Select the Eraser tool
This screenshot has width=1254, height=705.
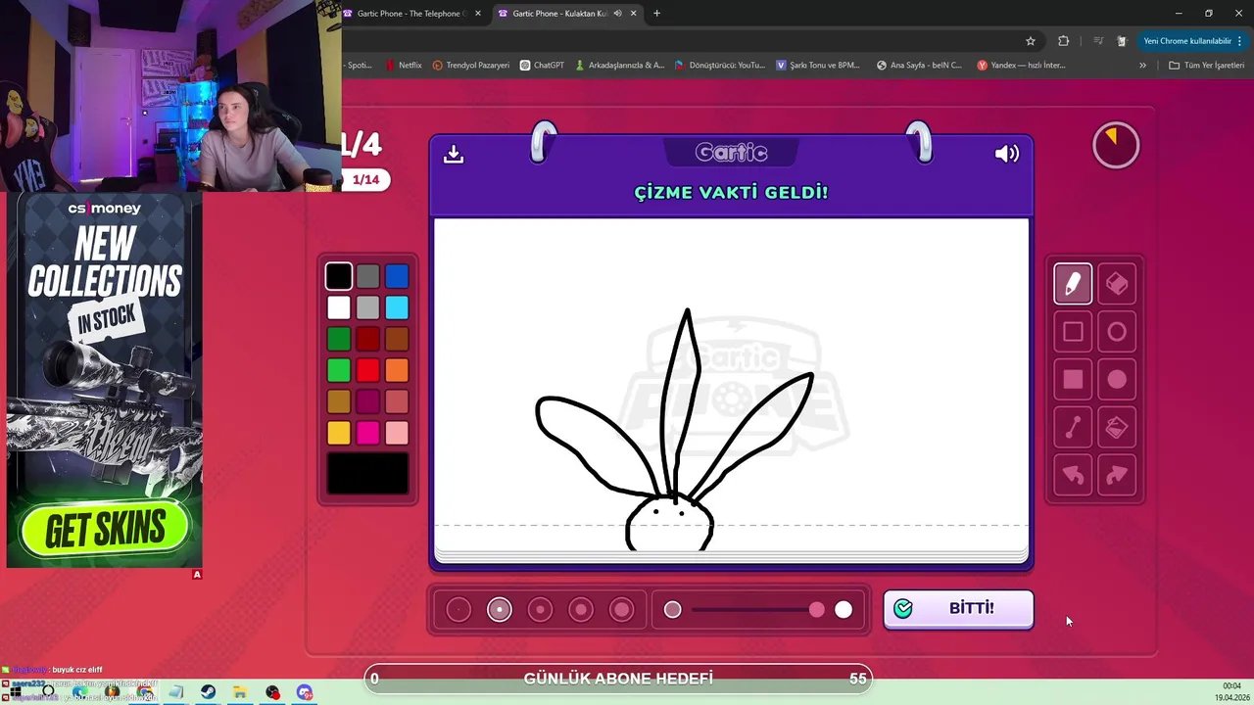(x=1117, y=284)
